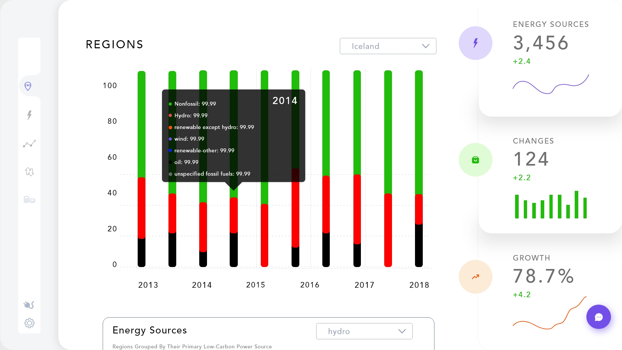Expand the hydro energy source dropdown

coord(364,331)
